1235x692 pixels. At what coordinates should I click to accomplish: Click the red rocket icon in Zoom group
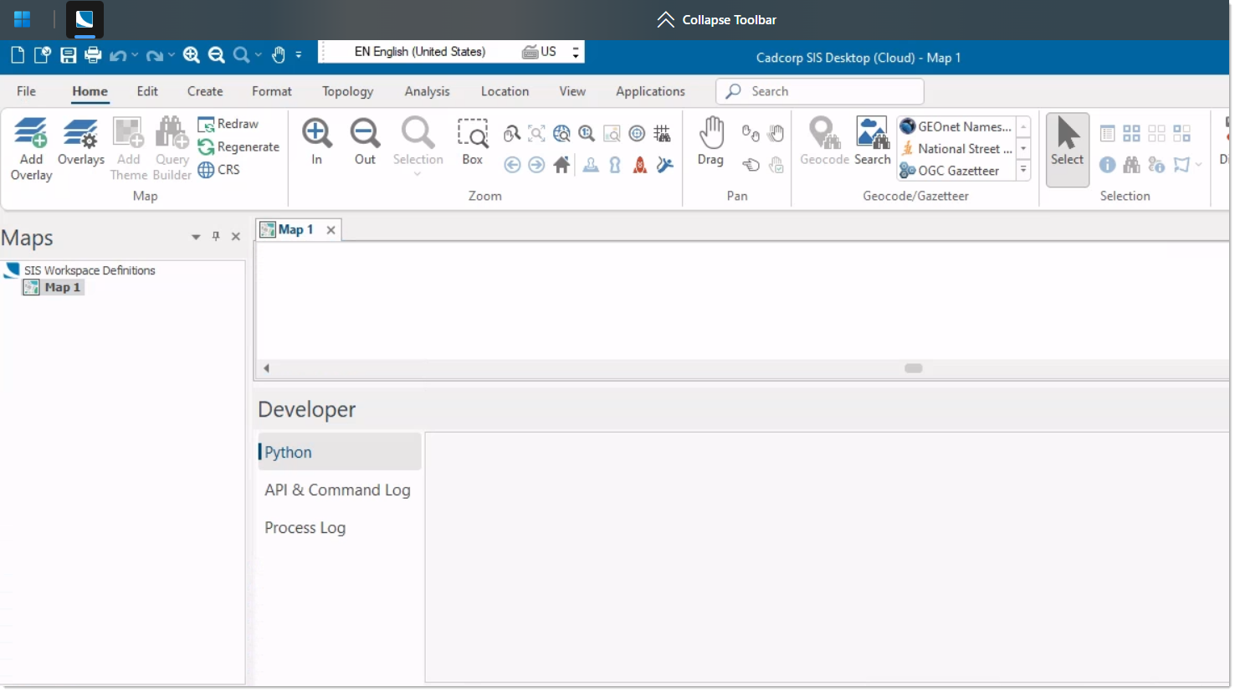640,165
